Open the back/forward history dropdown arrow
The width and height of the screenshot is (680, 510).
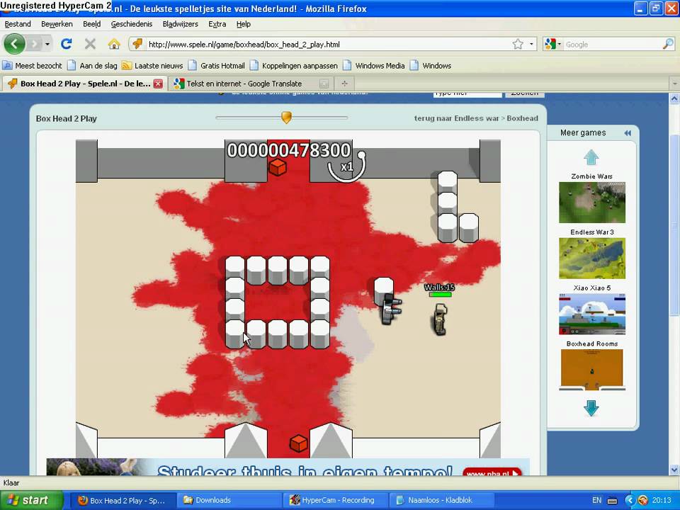[x=47, y=44]
